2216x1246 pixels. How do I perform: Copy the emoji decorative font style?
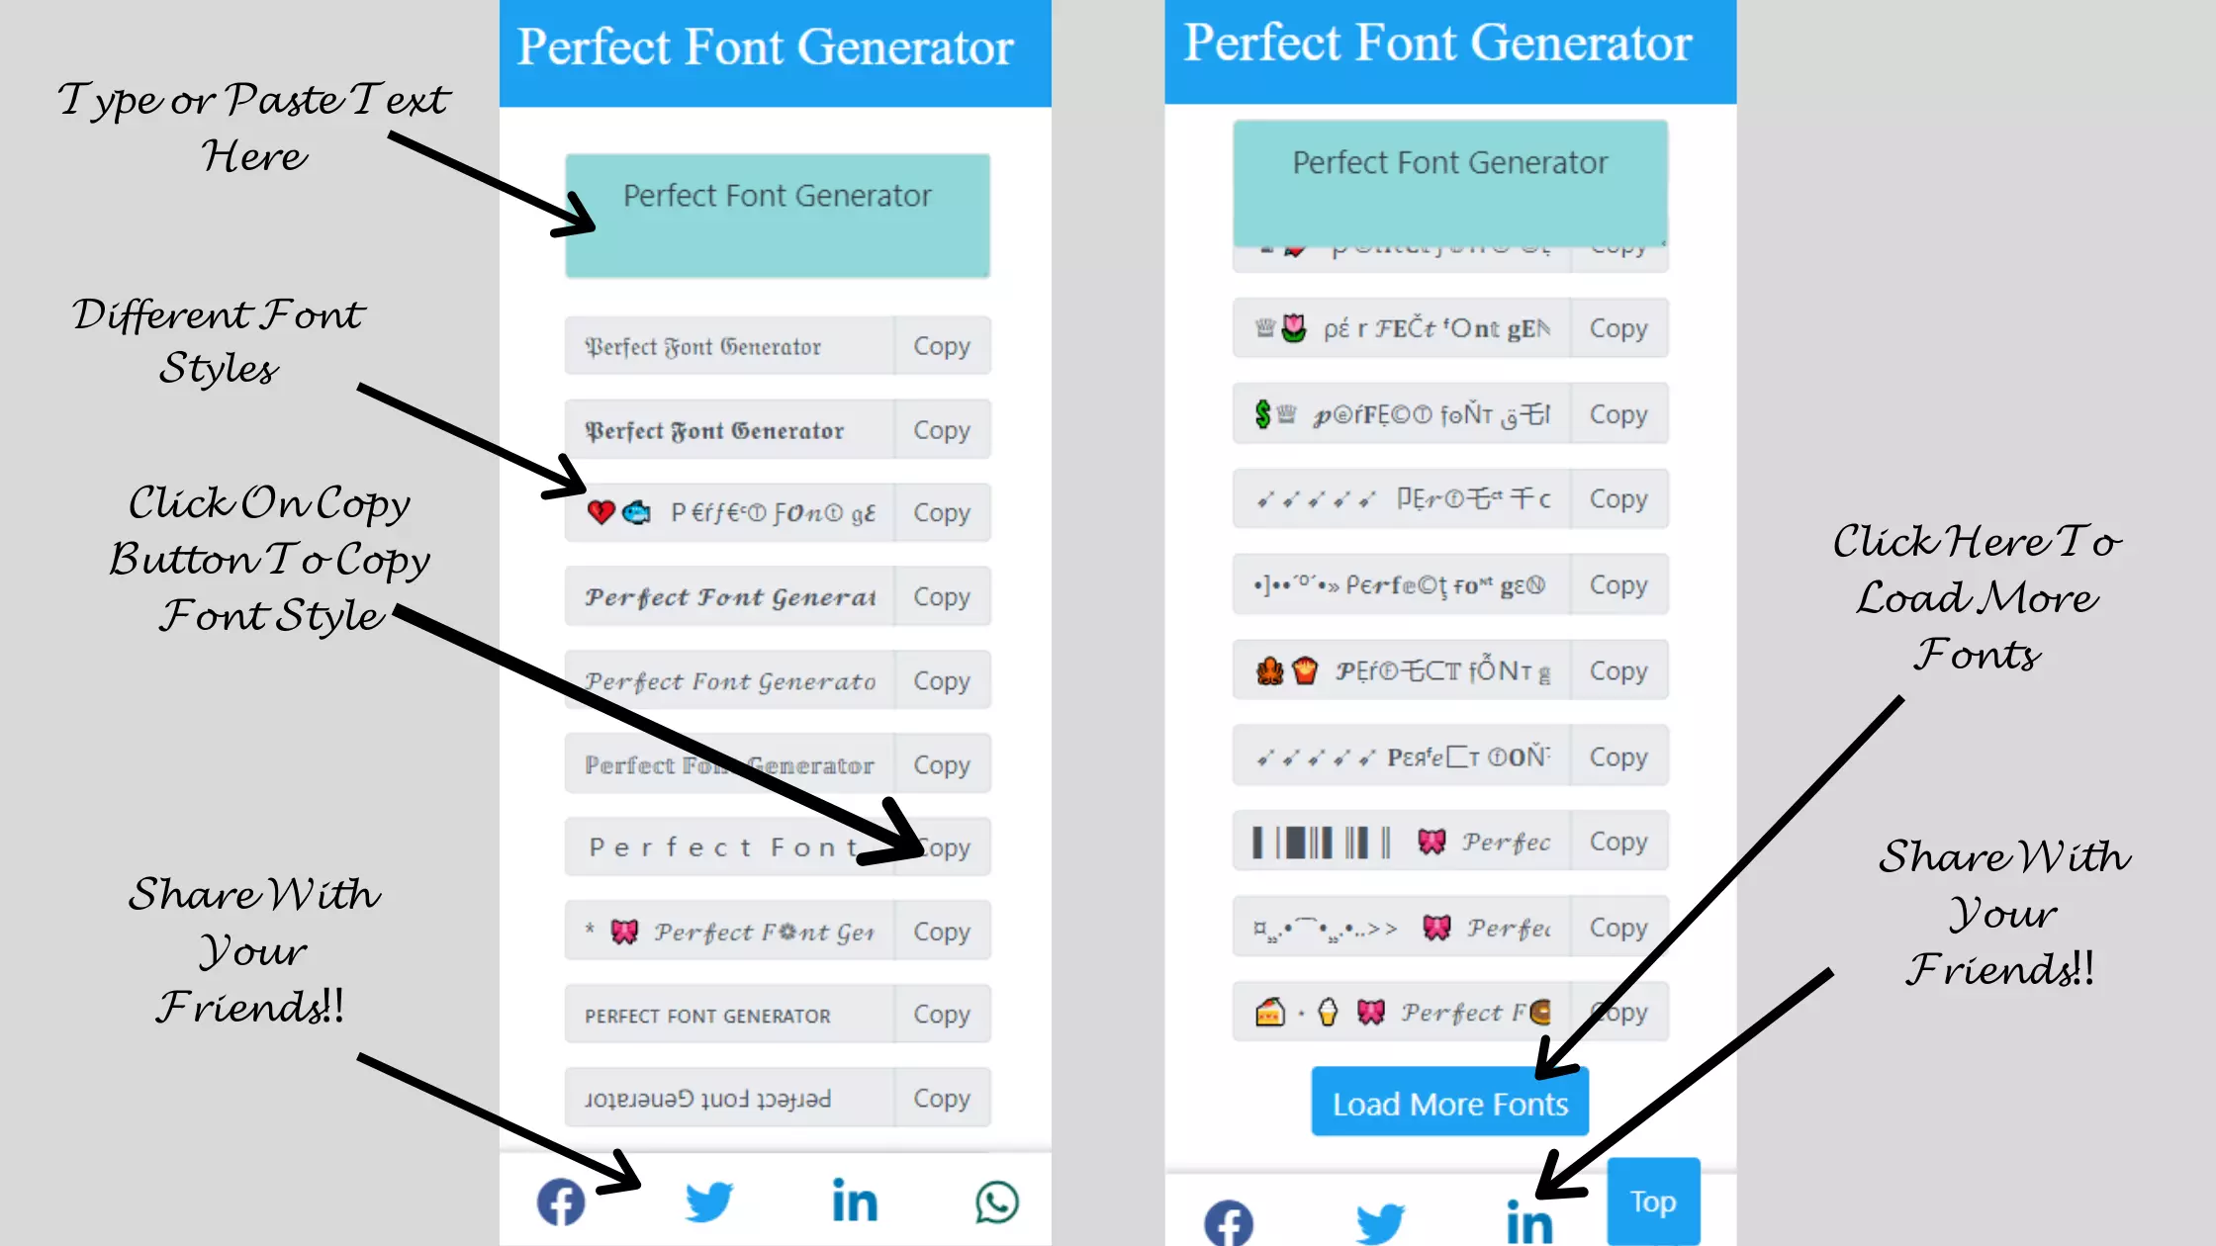(941, 512)
